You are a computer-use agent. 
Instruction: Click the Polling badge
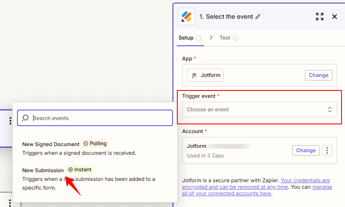coord(95,144)
